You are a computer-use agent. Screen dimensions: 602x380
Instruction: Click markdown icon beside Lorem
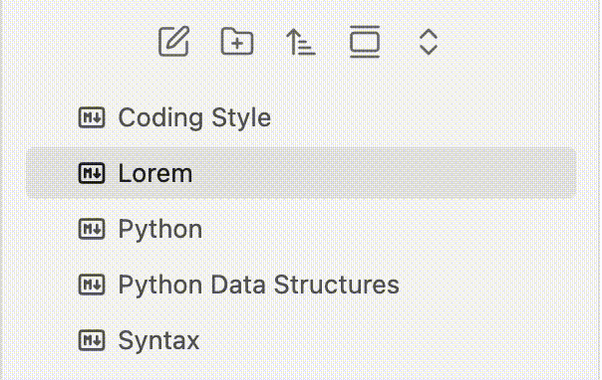pyautogui.click(x=92, y=173)
